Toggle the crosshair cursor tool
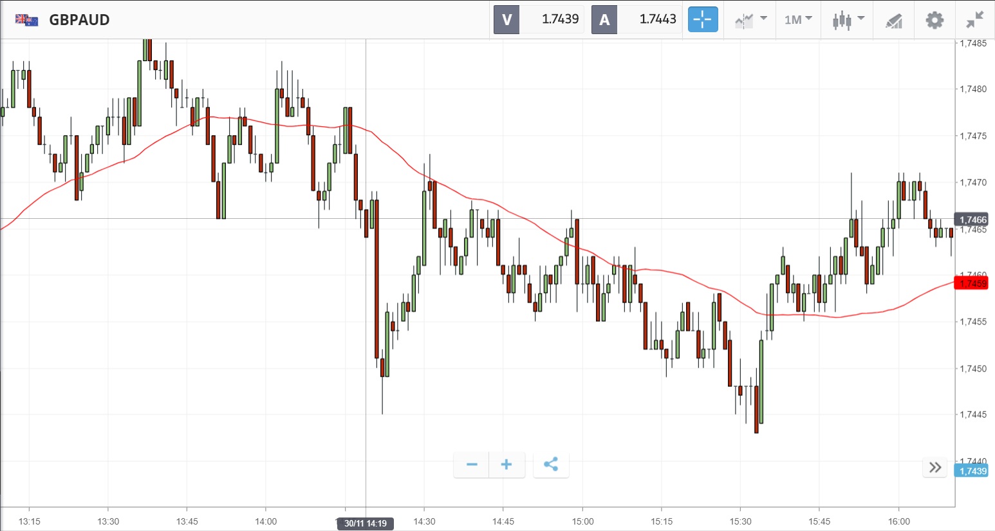Image resolution: width=995 pixels, height=531 pixels. pyautogui.click(x=703, y=20)
